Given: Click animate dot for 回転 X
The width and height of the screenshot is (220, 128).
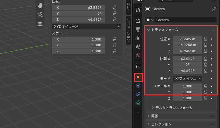Looking at the screenshot, I should pos(211,59).
